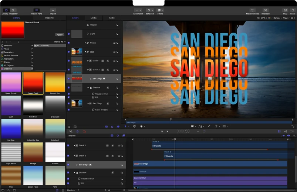Click the Make Particles toolbar icon
Screen dimensions: 297x192
(252, 10)
